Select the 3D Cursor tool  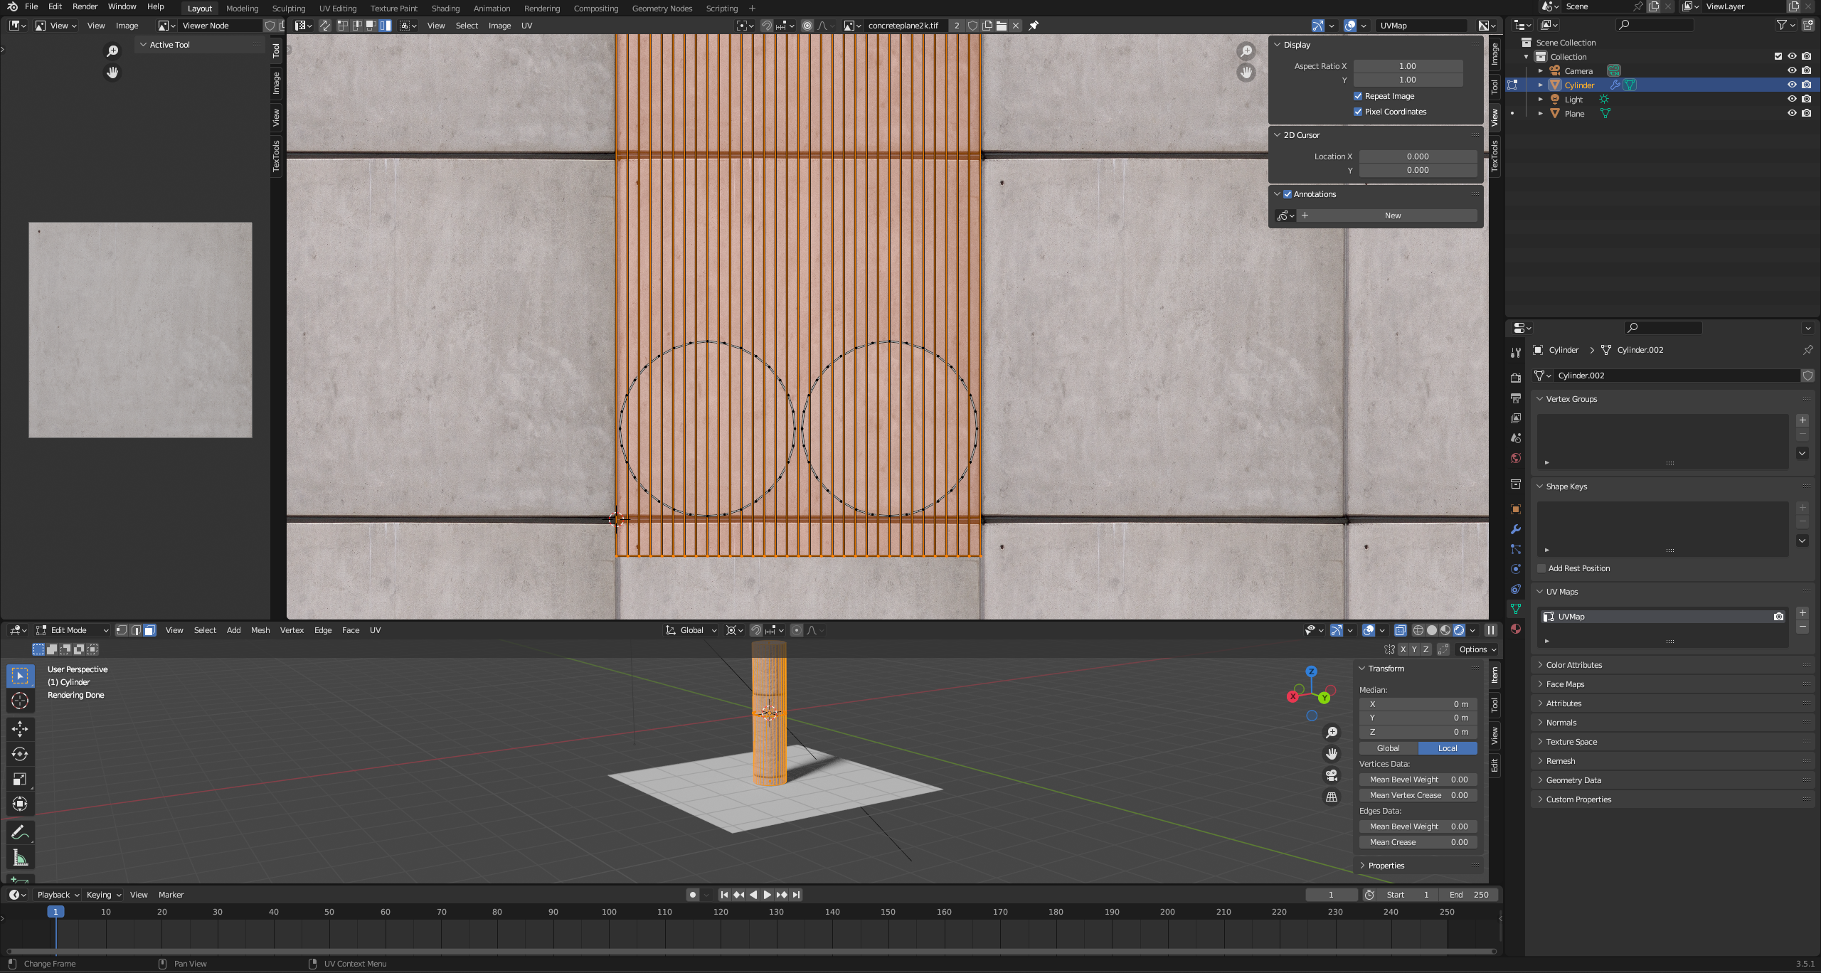[x=20, y=701]
